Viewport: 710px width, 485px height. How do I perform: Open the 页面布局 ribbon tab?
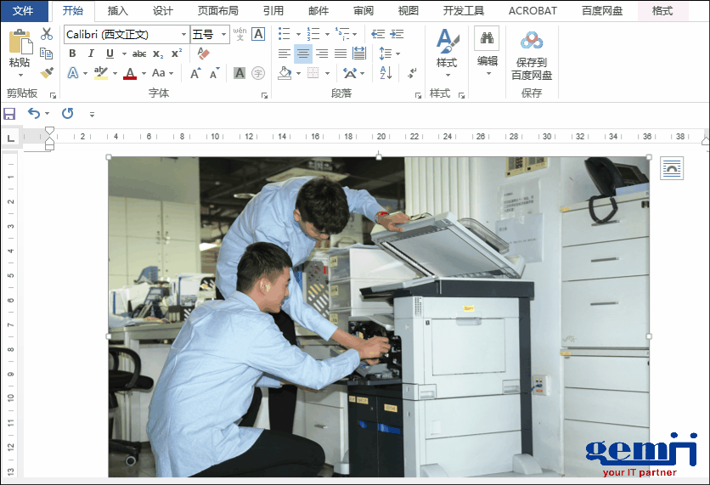tap(217, 11)
